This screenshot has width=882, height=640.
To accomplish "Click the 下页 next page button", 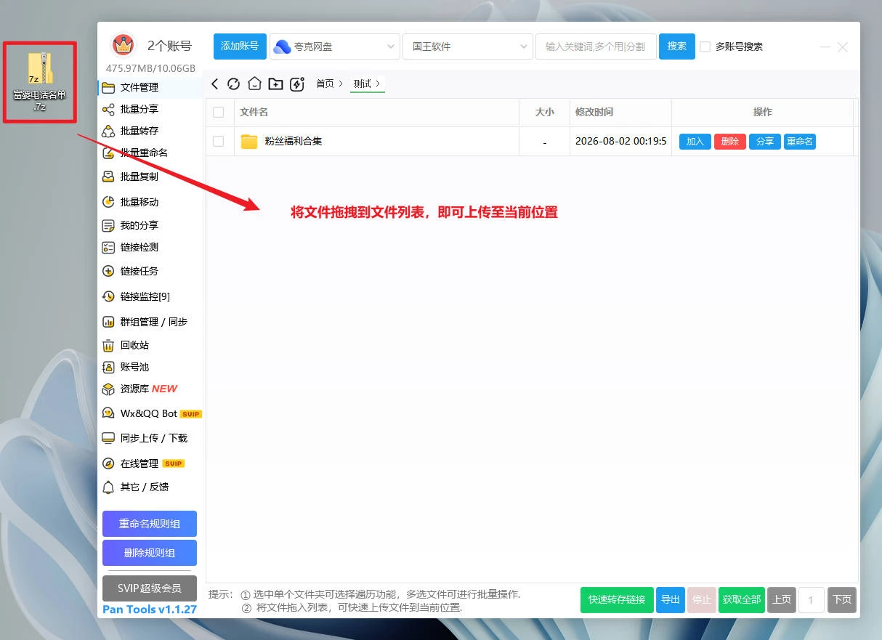I will pyautogui.click(x=842, y=600).
